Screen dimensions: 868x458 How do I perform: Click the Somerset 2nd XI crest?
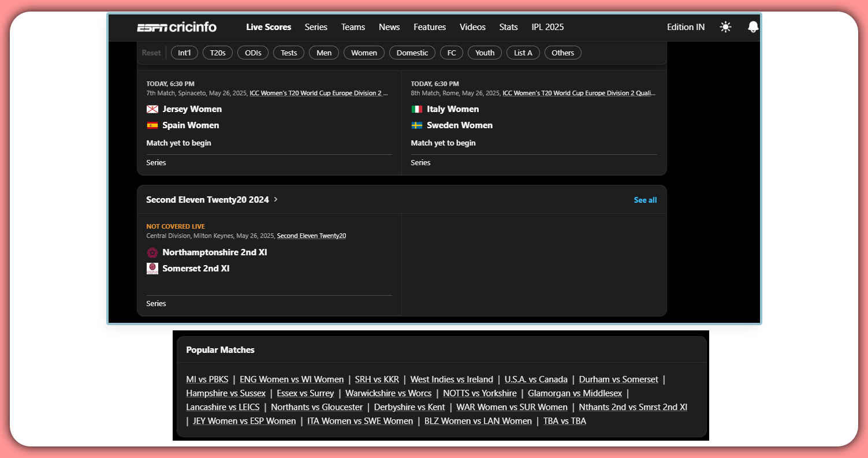[152, 269]
